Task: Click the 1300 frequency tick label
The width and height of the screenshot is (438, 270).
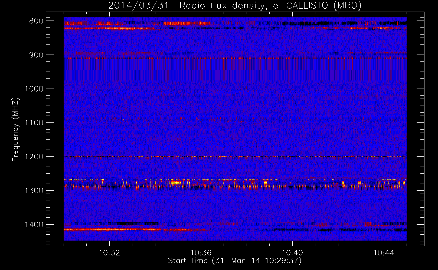Action: pos(34,191)
